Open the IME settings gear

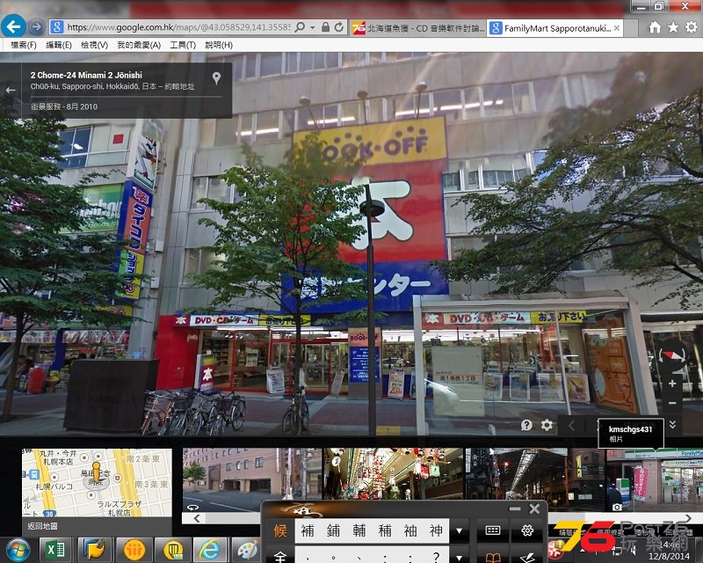pyautogui.click(x=527, y=530)
